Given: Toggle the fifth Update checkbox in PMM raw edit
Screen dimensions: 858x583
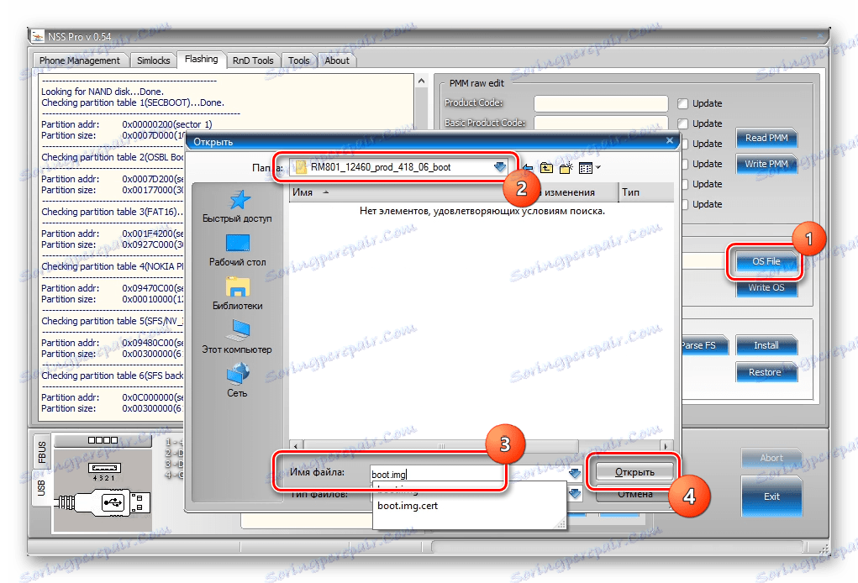Looking at the screenshot, I should pyautogui.click(x=684, y=184).
